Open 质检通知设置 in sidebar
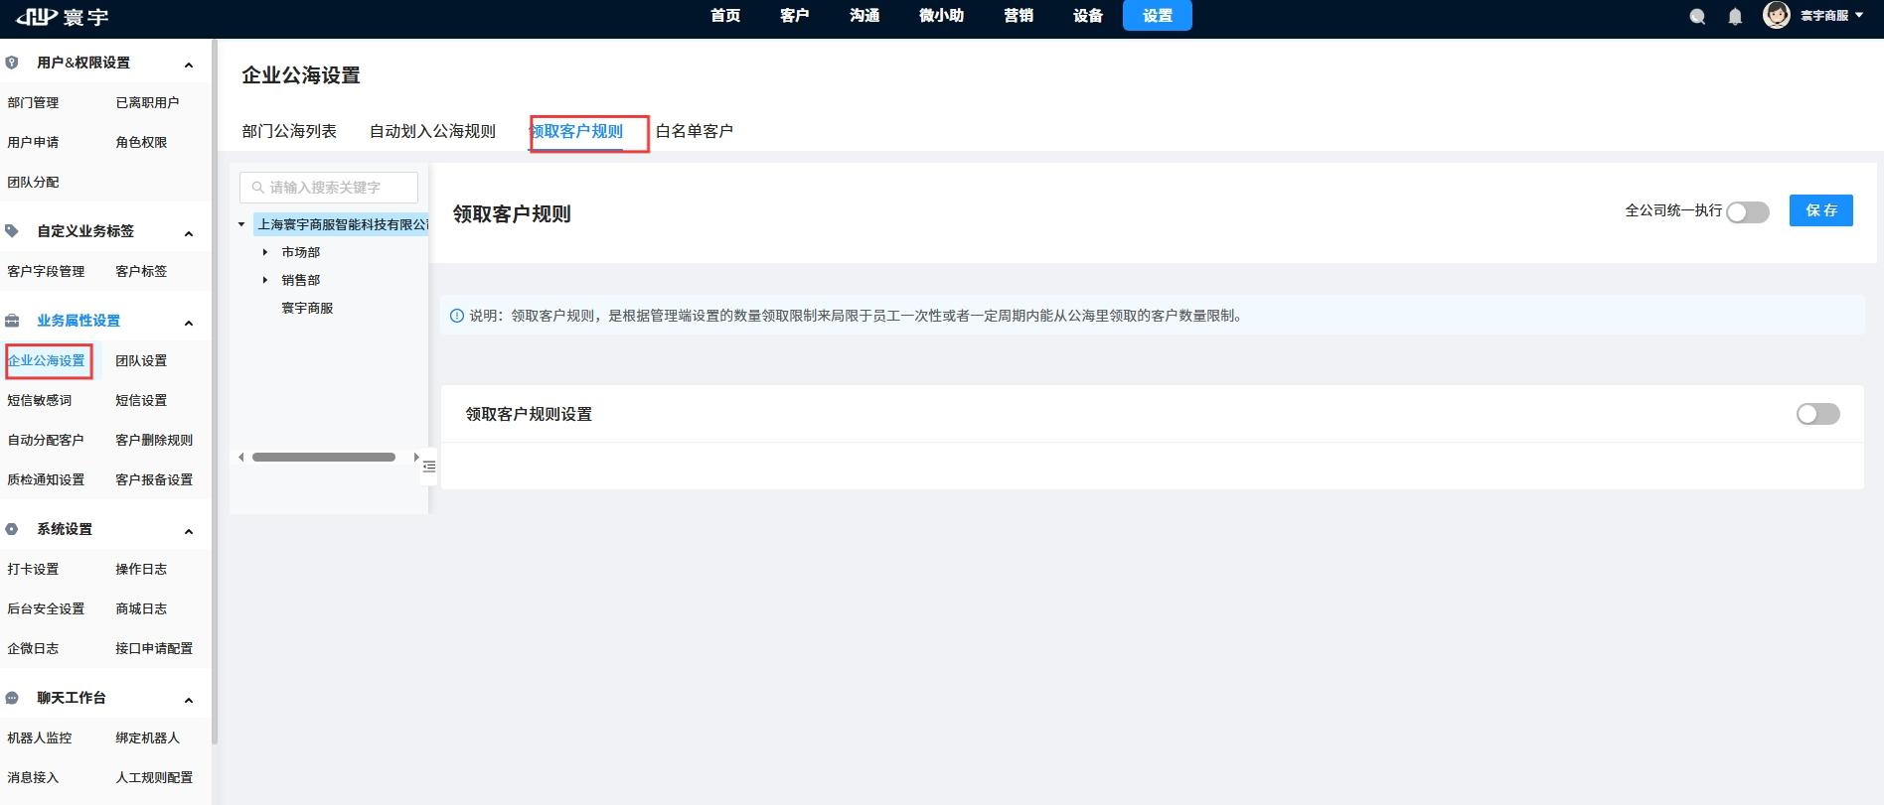The width and height of the screenshot is (1884, 805). point(46,479)
